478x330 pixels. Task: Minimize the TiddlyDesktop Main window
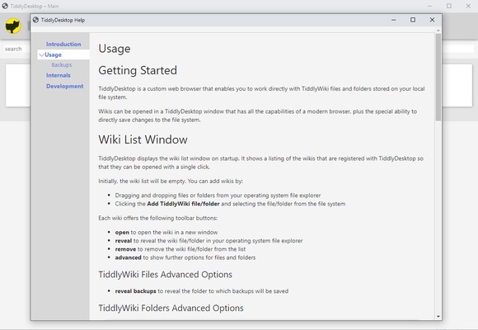point(430,6)
